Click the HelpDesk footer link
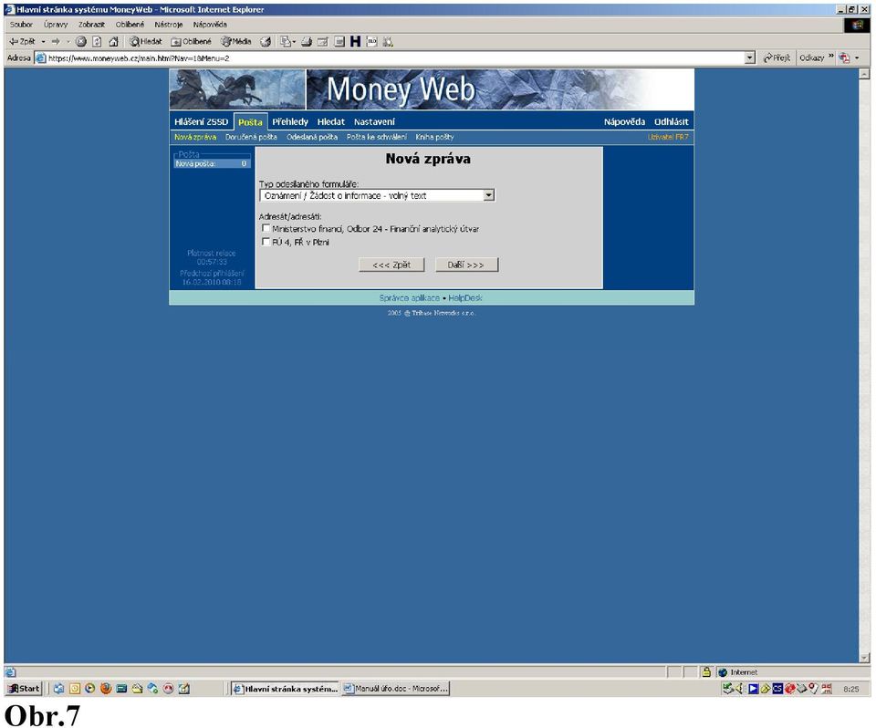Screen dimensions: 876x728 [x=464, y=298]
